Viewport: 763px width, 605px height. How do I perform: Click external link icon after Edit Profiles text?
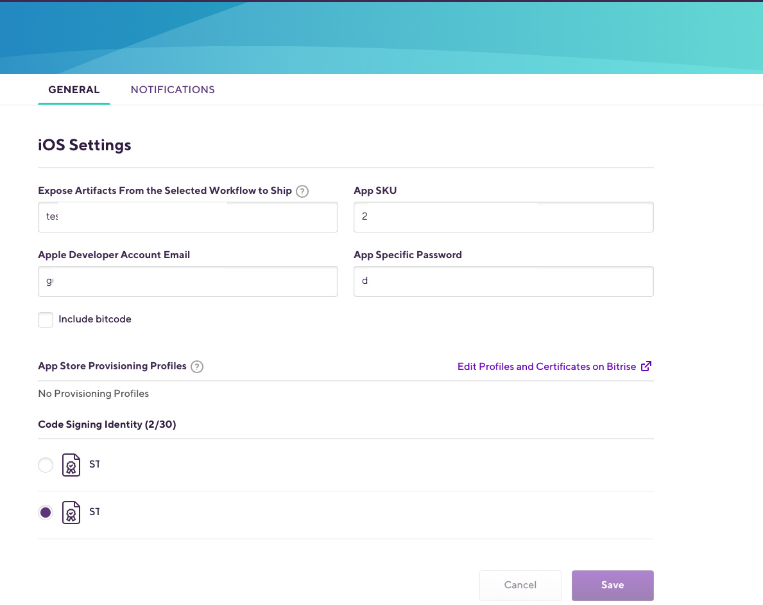tap(646, 366)
